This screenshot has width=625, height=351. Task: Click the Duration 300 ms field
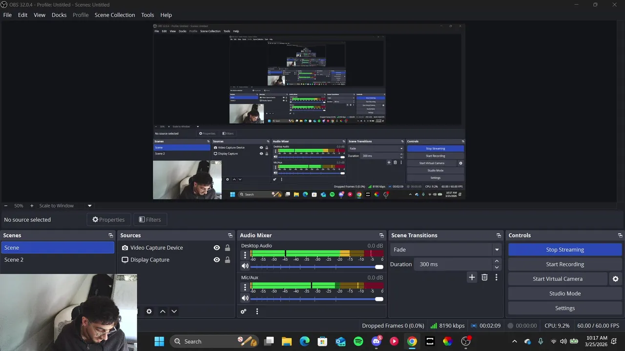[454, 264]
